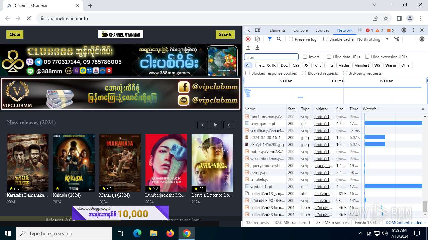This screenshot has width=428, height=240.
Task: Show hidden system tray icons chevron
Action: pyautogui.click(x=360, y=233)
